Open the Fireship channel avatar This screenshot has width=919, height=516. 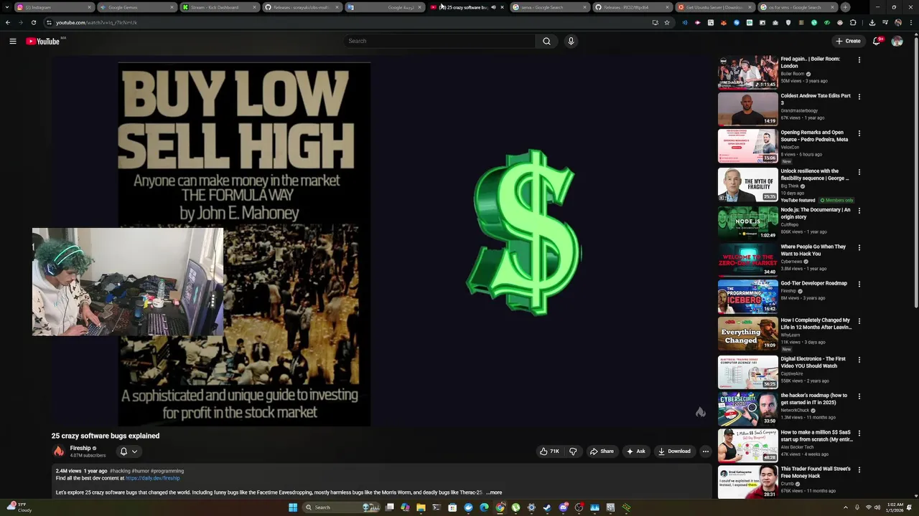(x=59, y=451)
